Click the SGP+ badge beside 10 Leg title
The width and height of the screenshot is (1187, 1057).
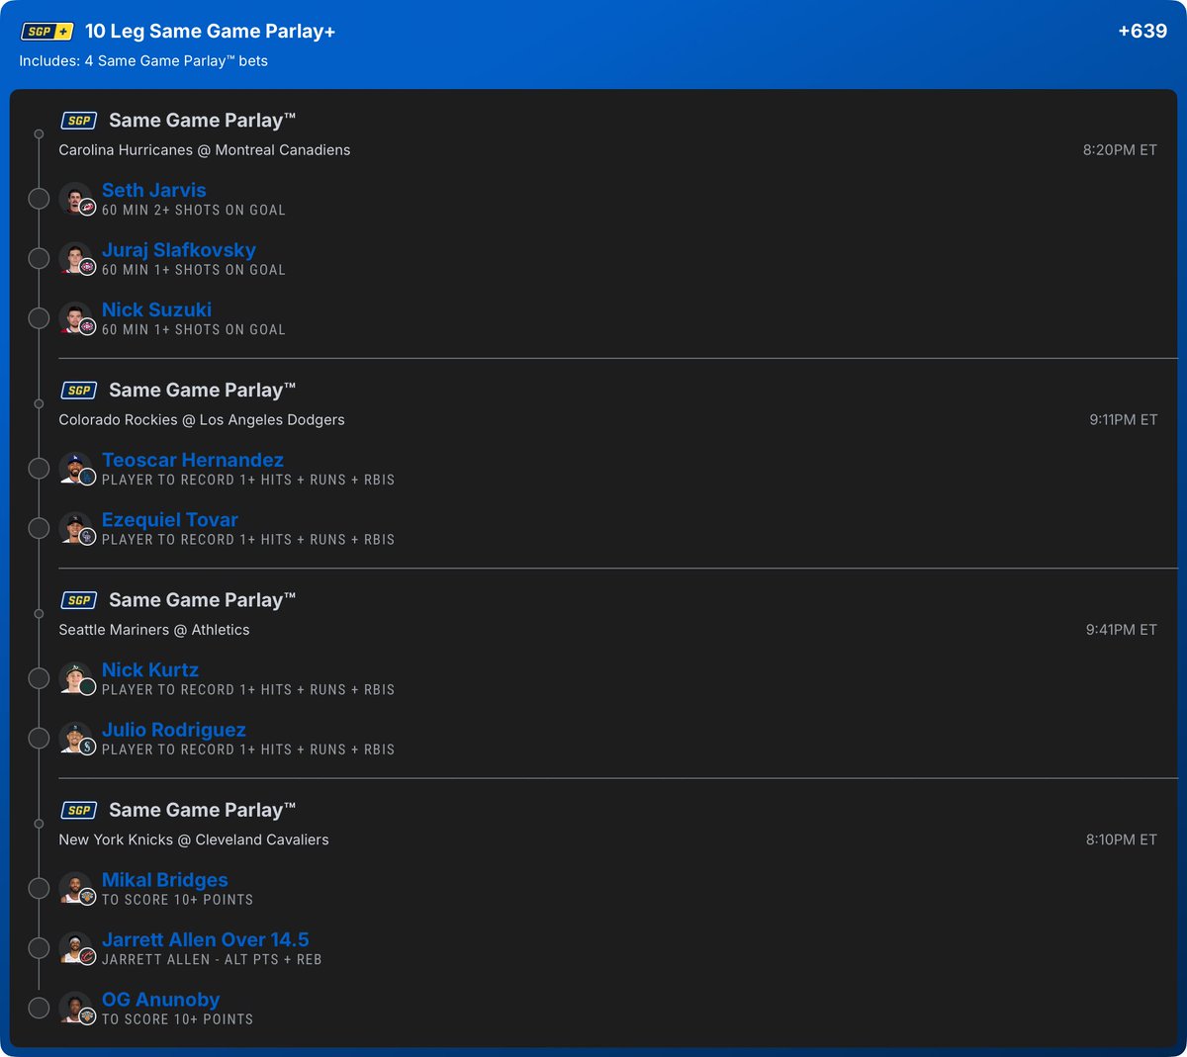47,32
